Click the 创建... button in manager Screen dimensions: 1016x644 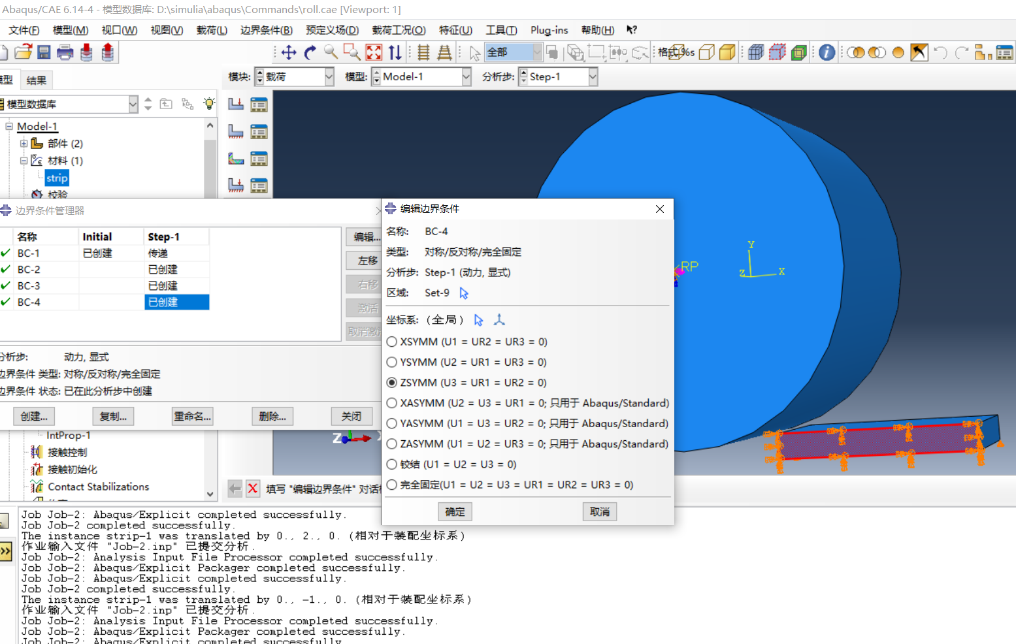(x=34, y=416)
